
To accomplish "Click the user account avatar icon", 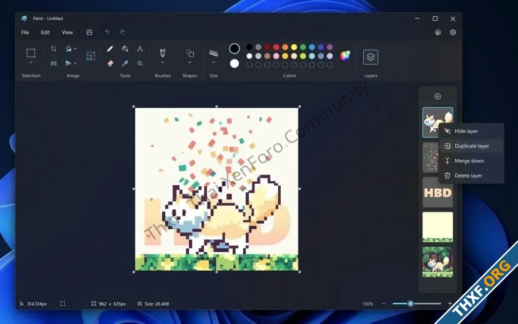I will coord(438,32).
